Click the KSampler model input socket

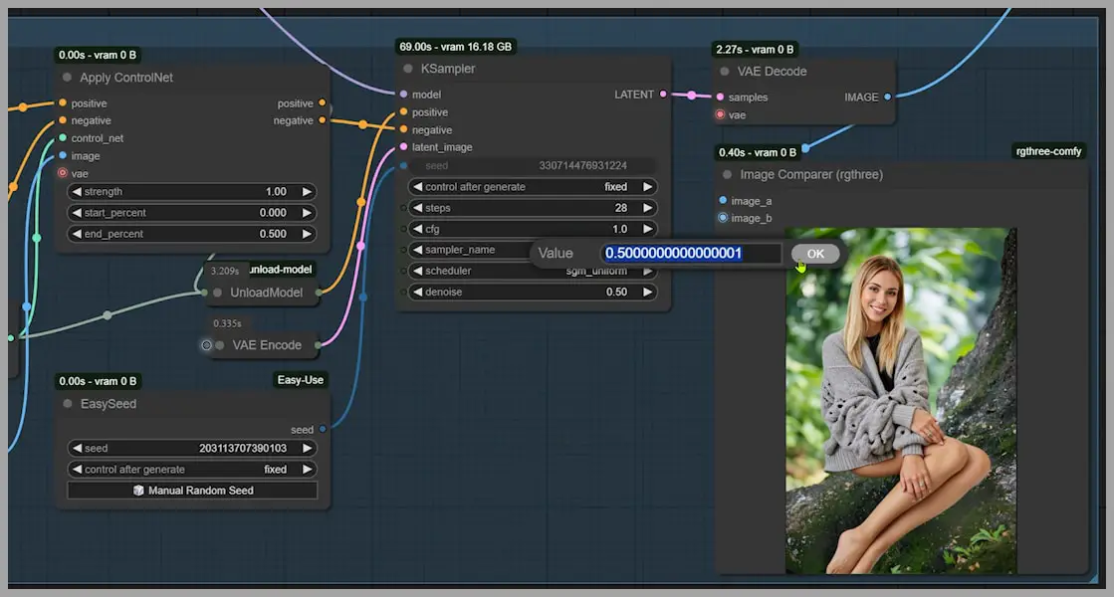point(403,94)
